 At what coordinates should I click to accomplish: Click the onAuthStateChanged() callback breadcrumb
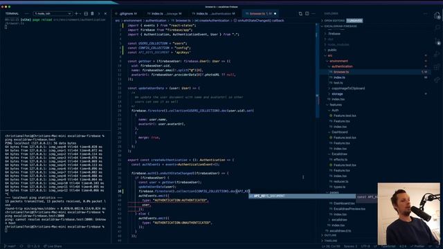coord(259,21)
